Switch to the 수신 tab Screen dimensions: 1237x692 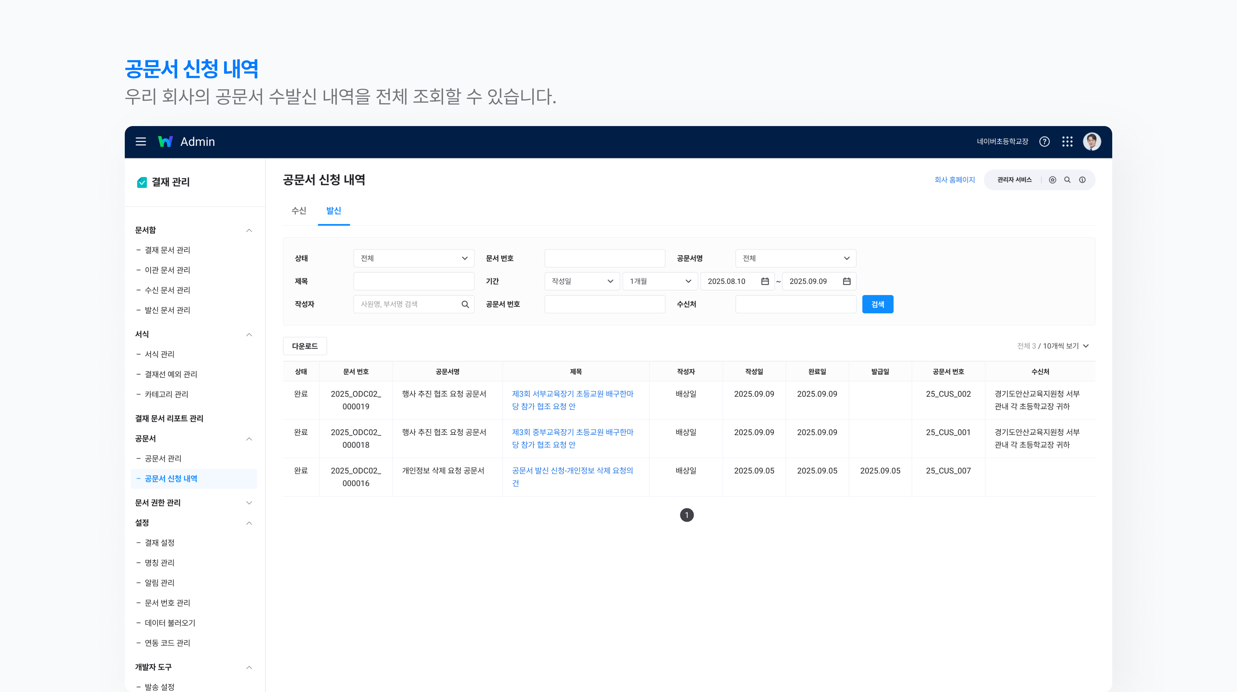(299, 211)
